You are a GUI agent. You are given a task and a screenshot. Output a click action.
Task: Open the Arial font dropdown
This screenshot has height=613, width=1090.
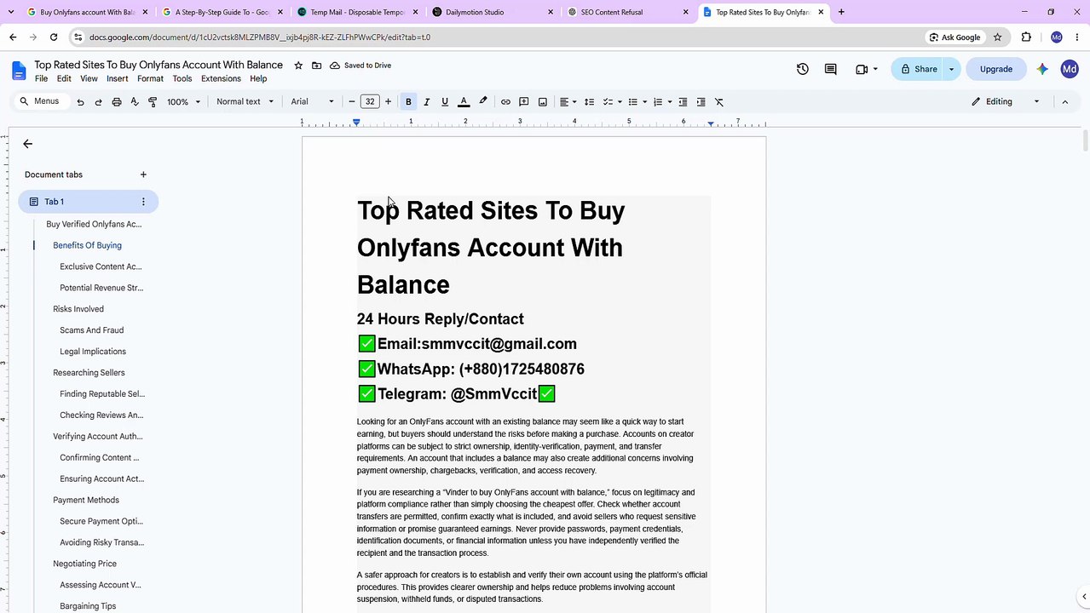(x=312, y=102)
